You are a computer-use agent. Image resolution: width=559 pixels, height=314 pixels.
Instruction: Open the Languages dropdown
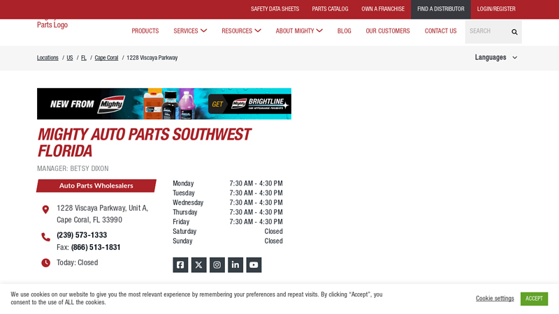[x=496, y=57]
